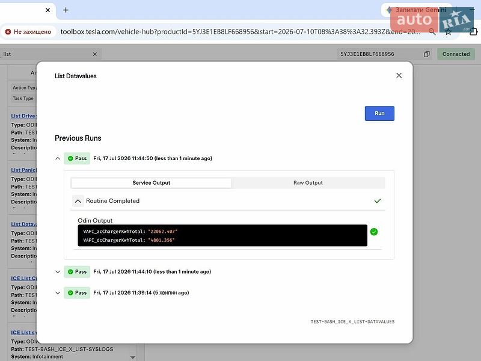Click the VAPI_dcChargerKwhTotal output line
Screen dimensions: 481x361
coord(129,240)
